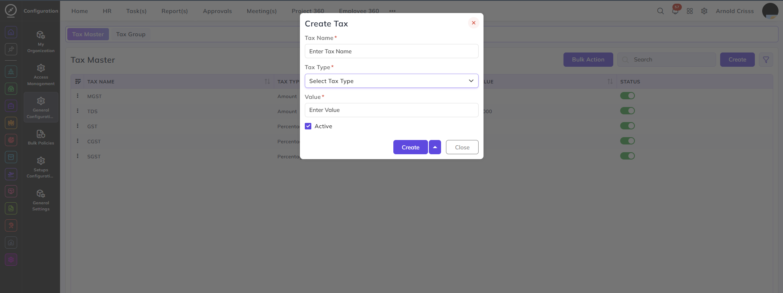Click the settings gear in top bar

[x=704, y=11]
